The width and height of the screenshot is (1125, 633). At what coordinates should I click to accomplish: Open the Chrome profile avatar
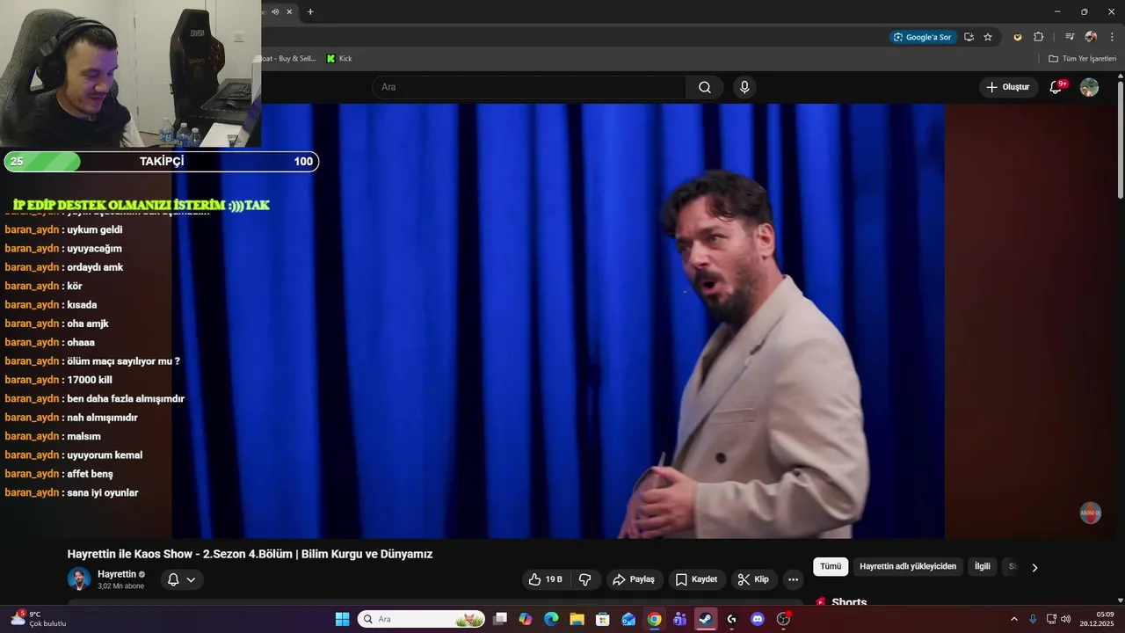point(1091,37)
